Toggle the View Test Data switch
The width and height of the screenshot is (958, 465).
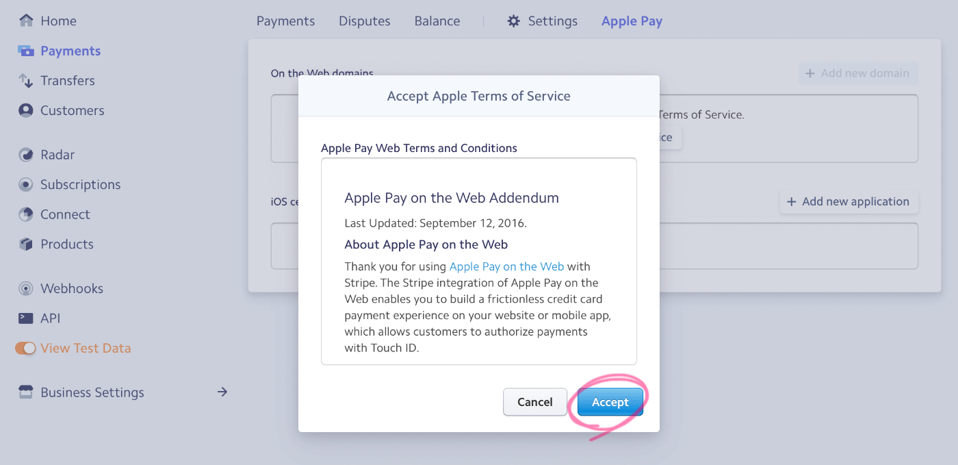(25, 348)
